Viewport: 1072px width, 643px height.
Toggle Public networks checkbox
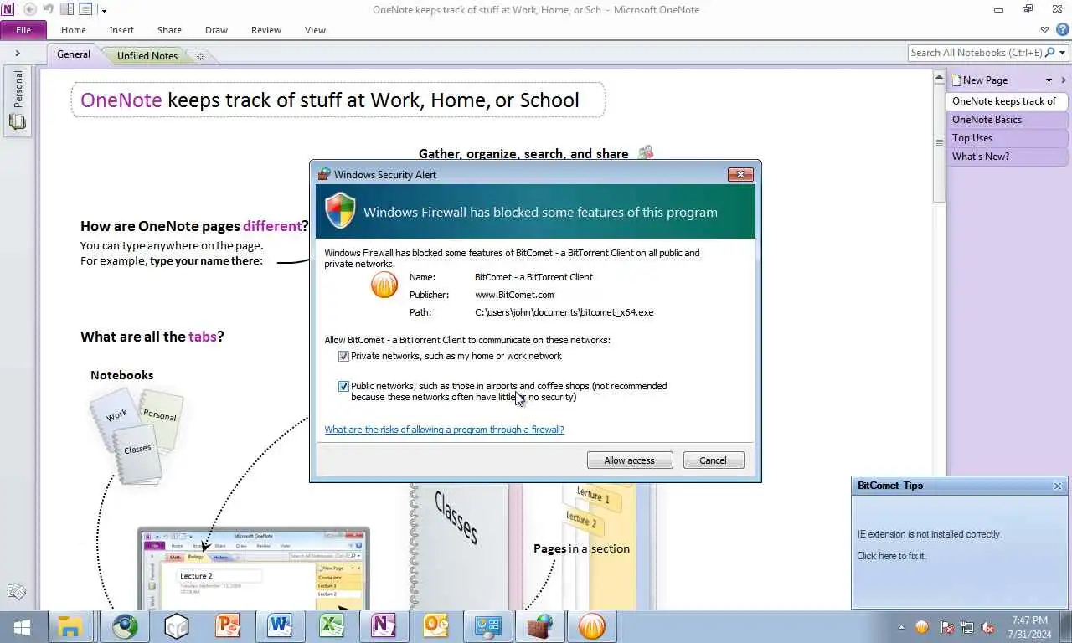(343, 387)
